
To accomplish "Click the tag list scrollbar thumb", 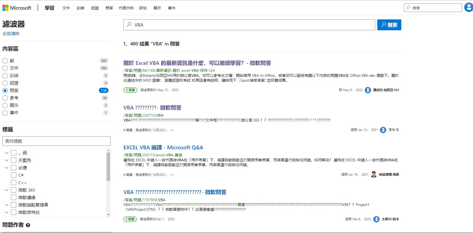I will (108, 167).
